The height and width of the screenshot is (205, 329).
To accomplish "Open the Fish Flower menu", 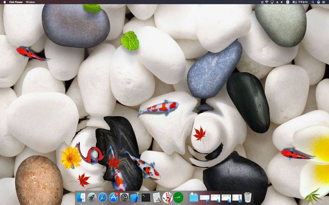I will tap(16, 2).
